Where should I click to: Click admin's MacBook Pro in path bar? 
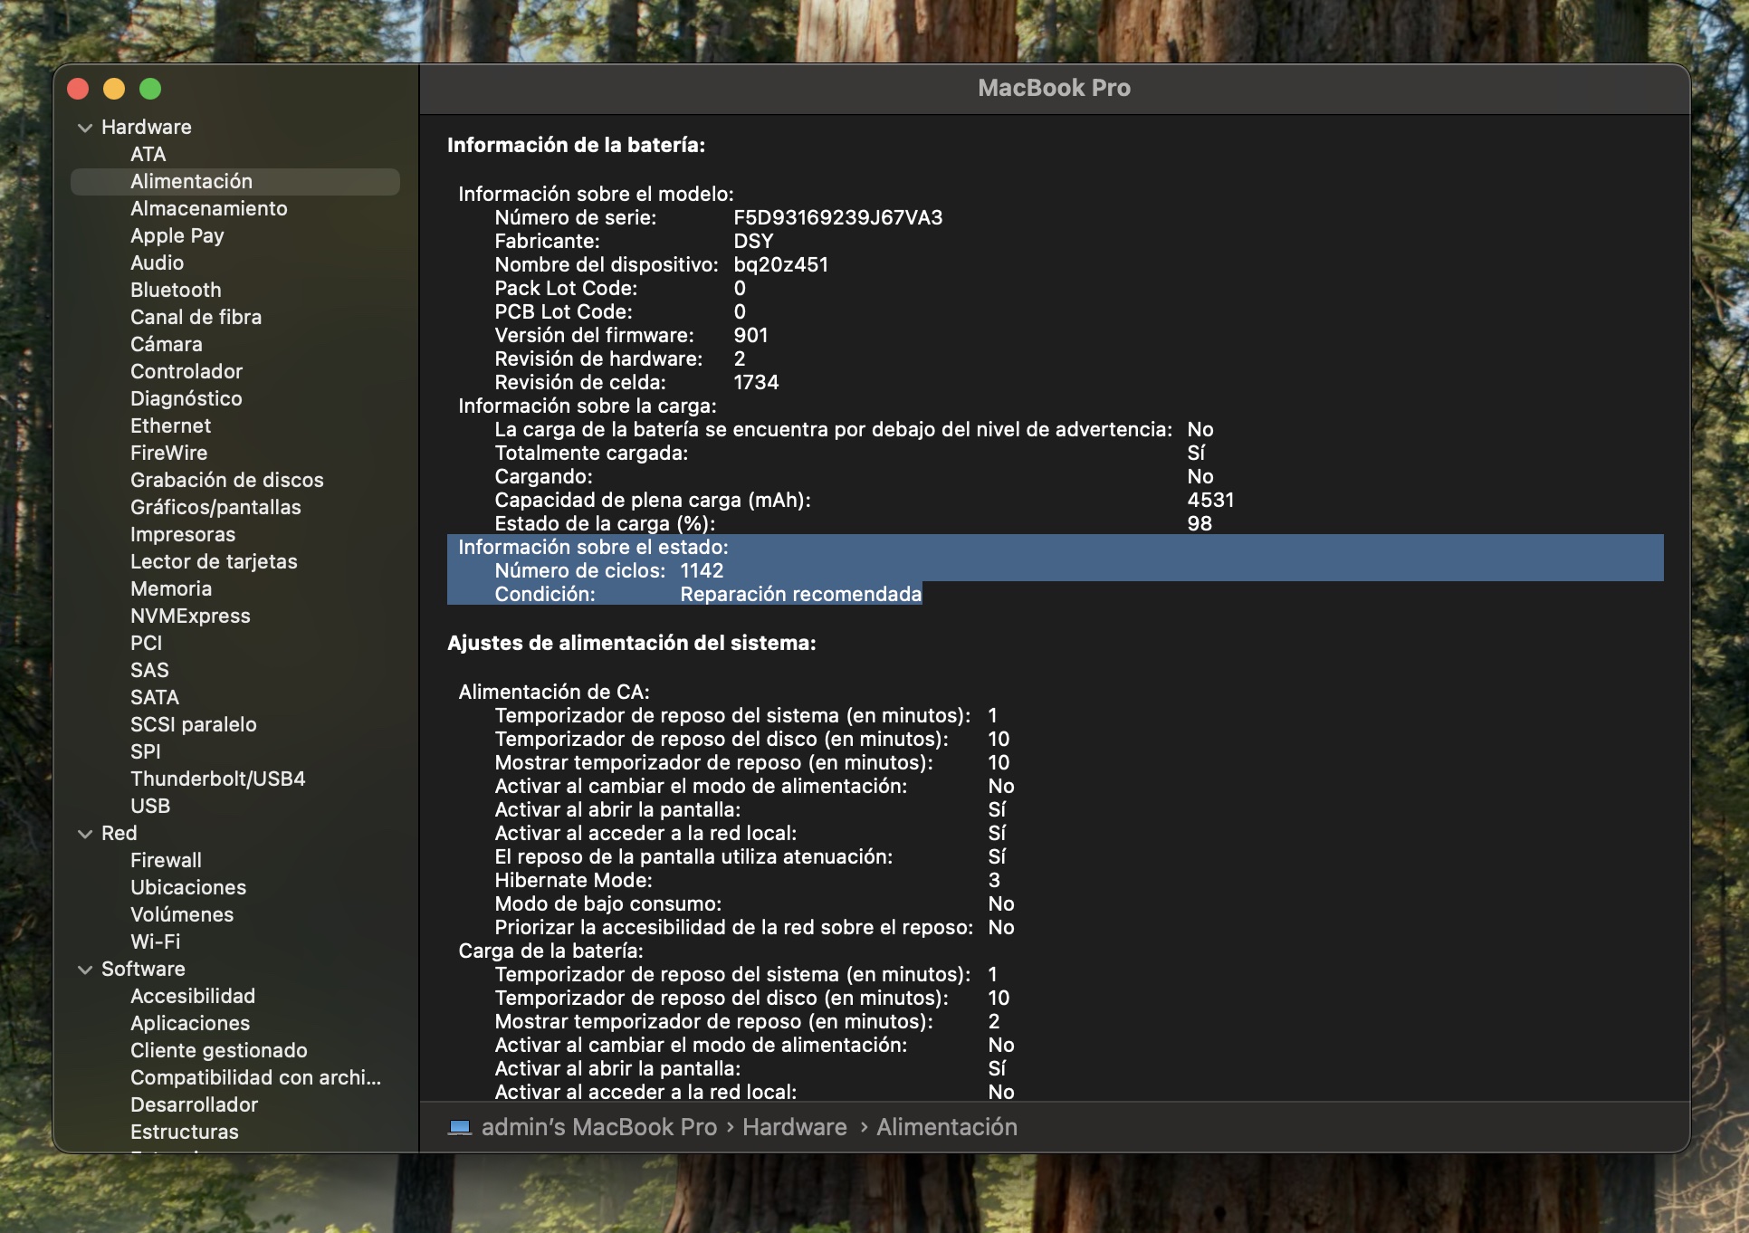pyautogui.click(x=598, y=1127)
